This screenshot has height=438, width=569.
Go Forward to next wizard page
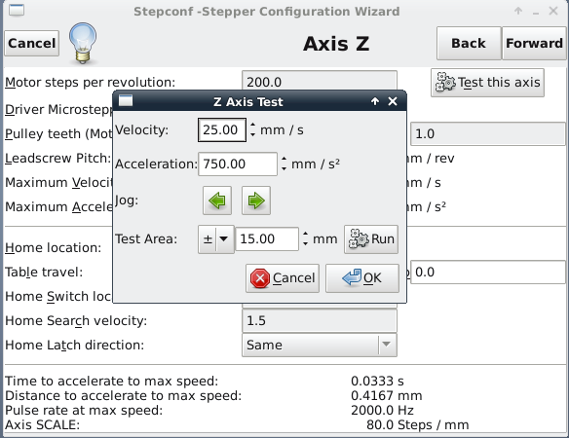(534, 43)
